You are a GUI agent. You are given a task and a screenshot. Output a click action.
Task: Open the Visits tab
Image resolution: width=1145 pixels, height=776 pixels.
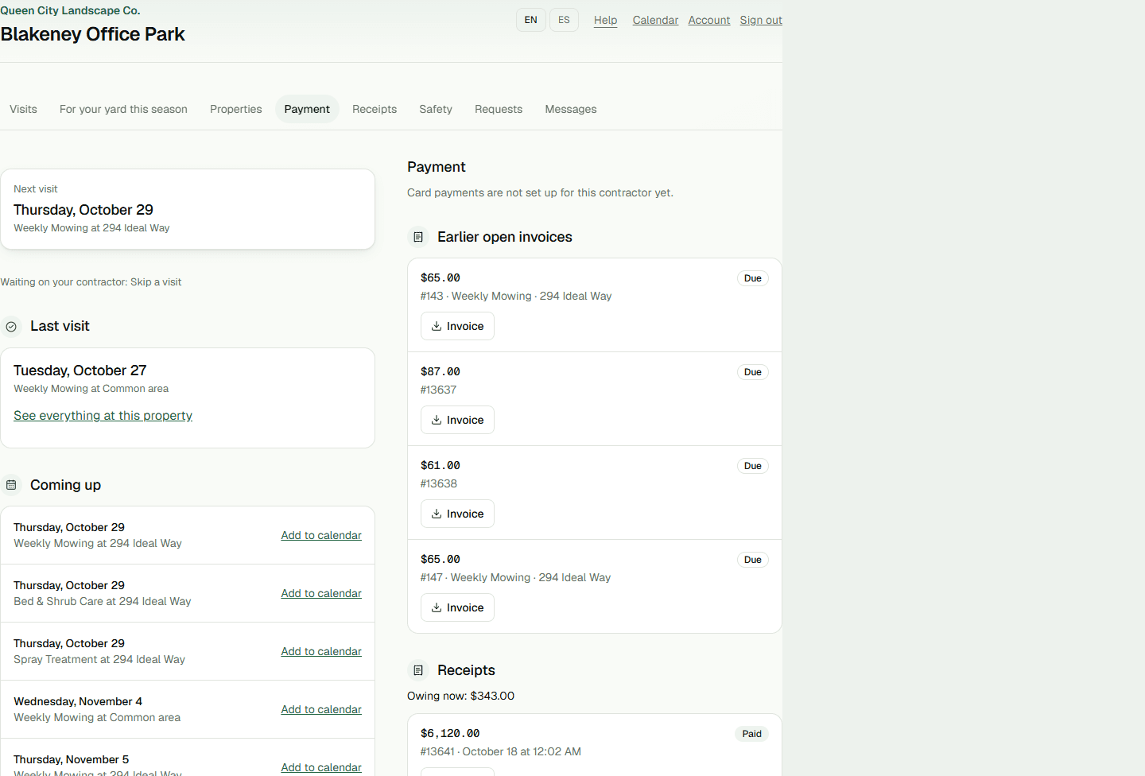(23, 109)
